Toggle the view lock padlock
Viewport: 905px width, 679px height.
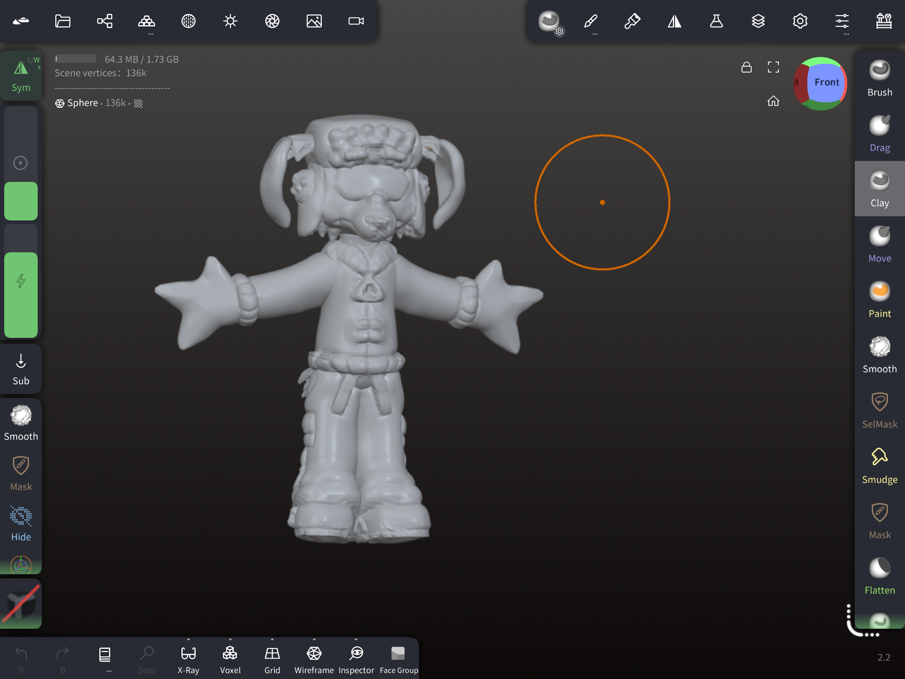(746, 67)
